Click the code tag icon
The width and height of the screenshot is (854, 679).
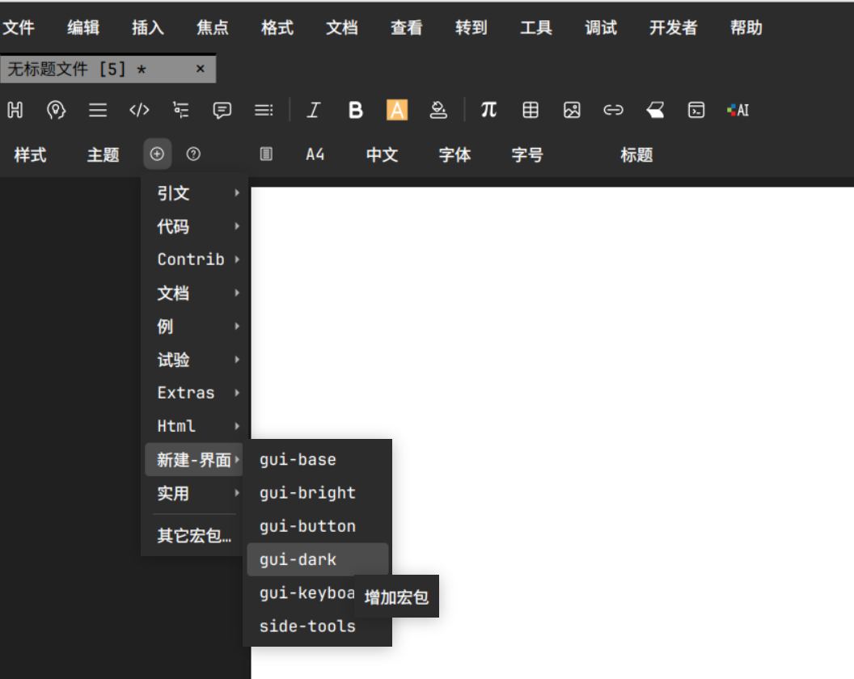(x=139, y=111)
